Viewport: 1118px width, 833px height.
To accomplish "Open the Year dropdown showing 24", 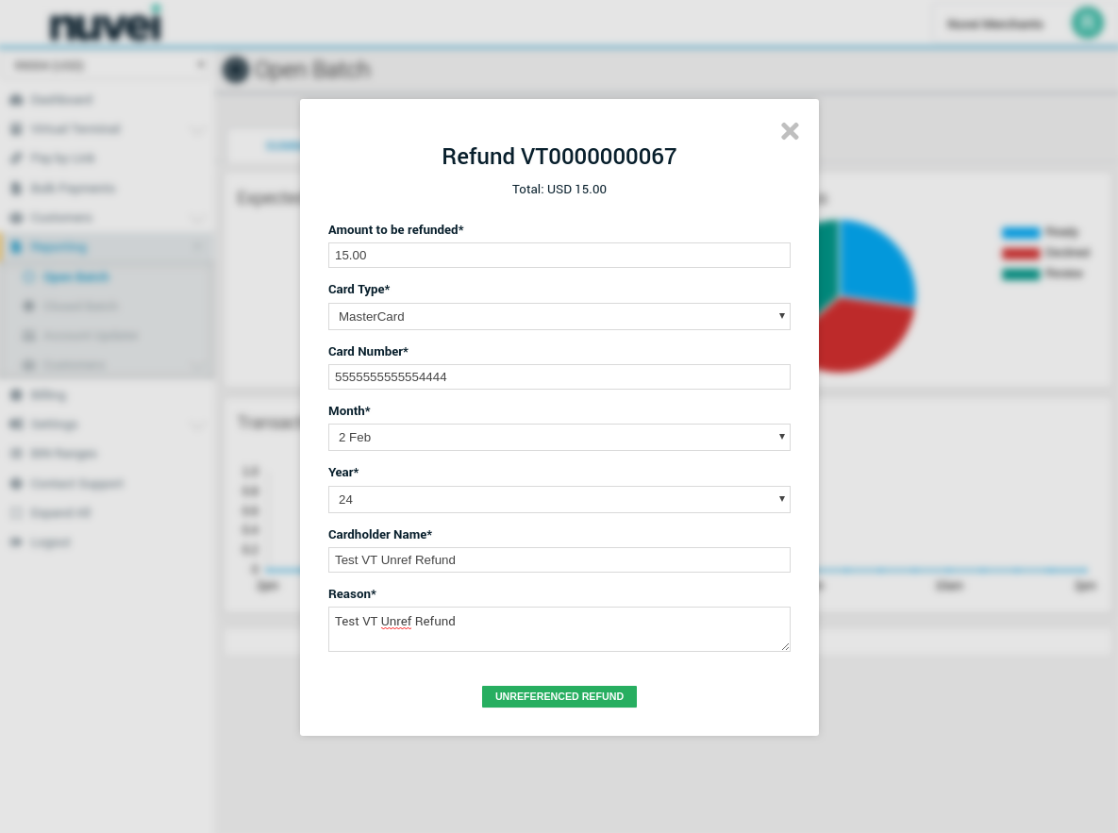I will [x=559, y=499].
